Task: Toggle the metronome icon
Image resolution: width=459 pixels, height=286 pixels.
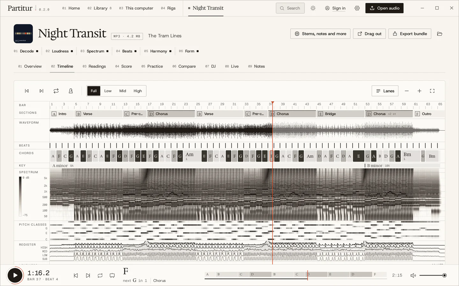Action: pos(71,91)
